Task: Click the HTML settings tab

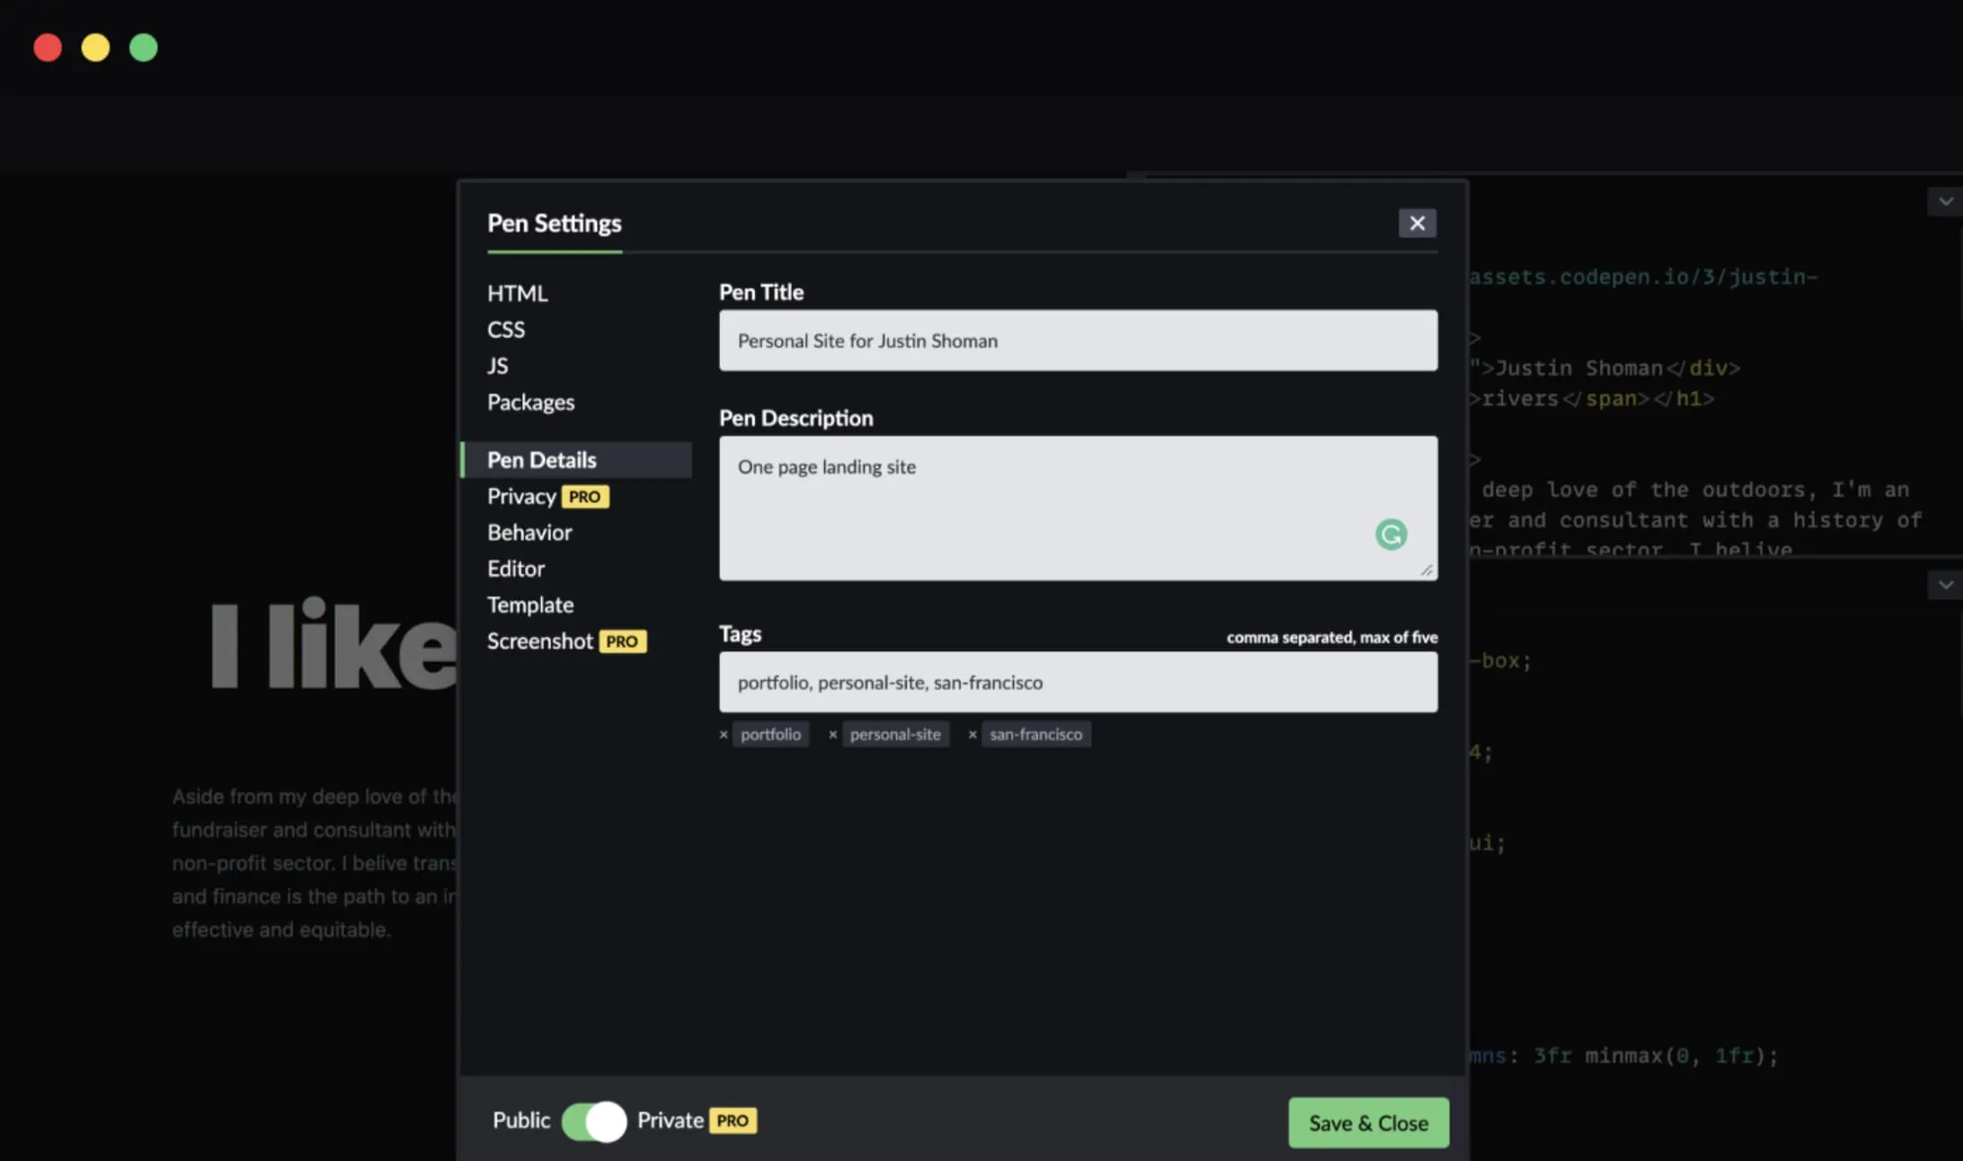Action: (x=516, y=293)
